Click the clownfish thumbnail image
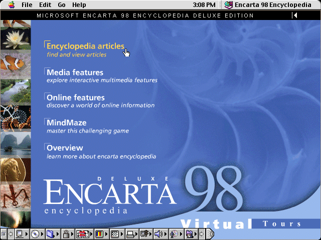Screen dimensions: 321x240 pyautogui.click(x=15, y=61)
